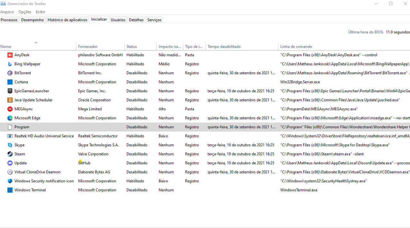Select the Inicializar tab
This screenshot has width=410, height=228.
tap(99, 19)
